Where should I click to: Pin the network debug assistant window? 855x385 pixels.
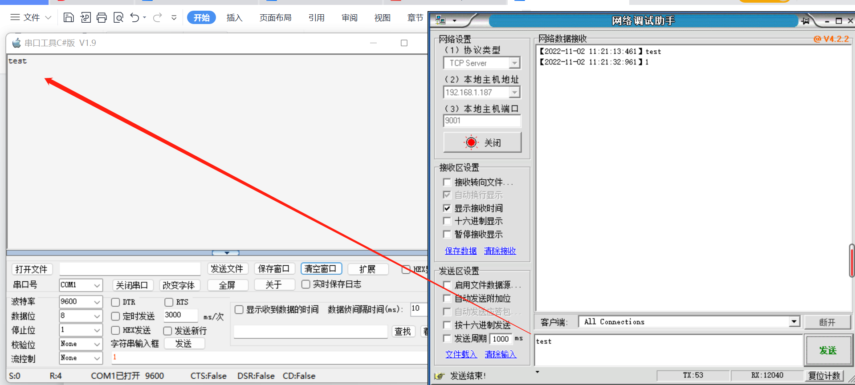pos(805,21)
